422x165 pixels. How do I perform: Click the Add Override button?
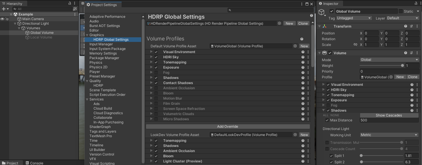(x=228, y=127)
